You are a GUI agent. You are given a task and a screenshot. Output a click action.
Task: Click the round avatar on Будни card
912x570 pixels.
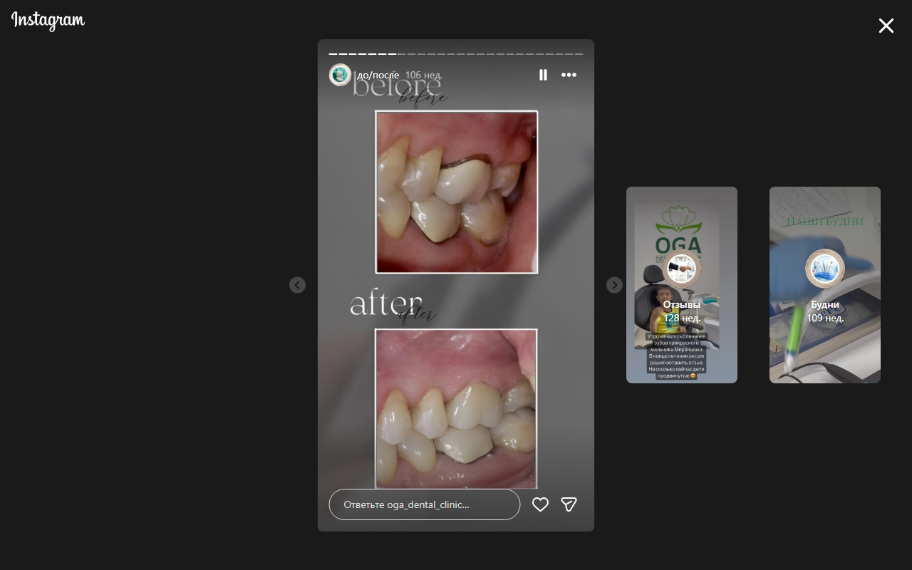825,269
